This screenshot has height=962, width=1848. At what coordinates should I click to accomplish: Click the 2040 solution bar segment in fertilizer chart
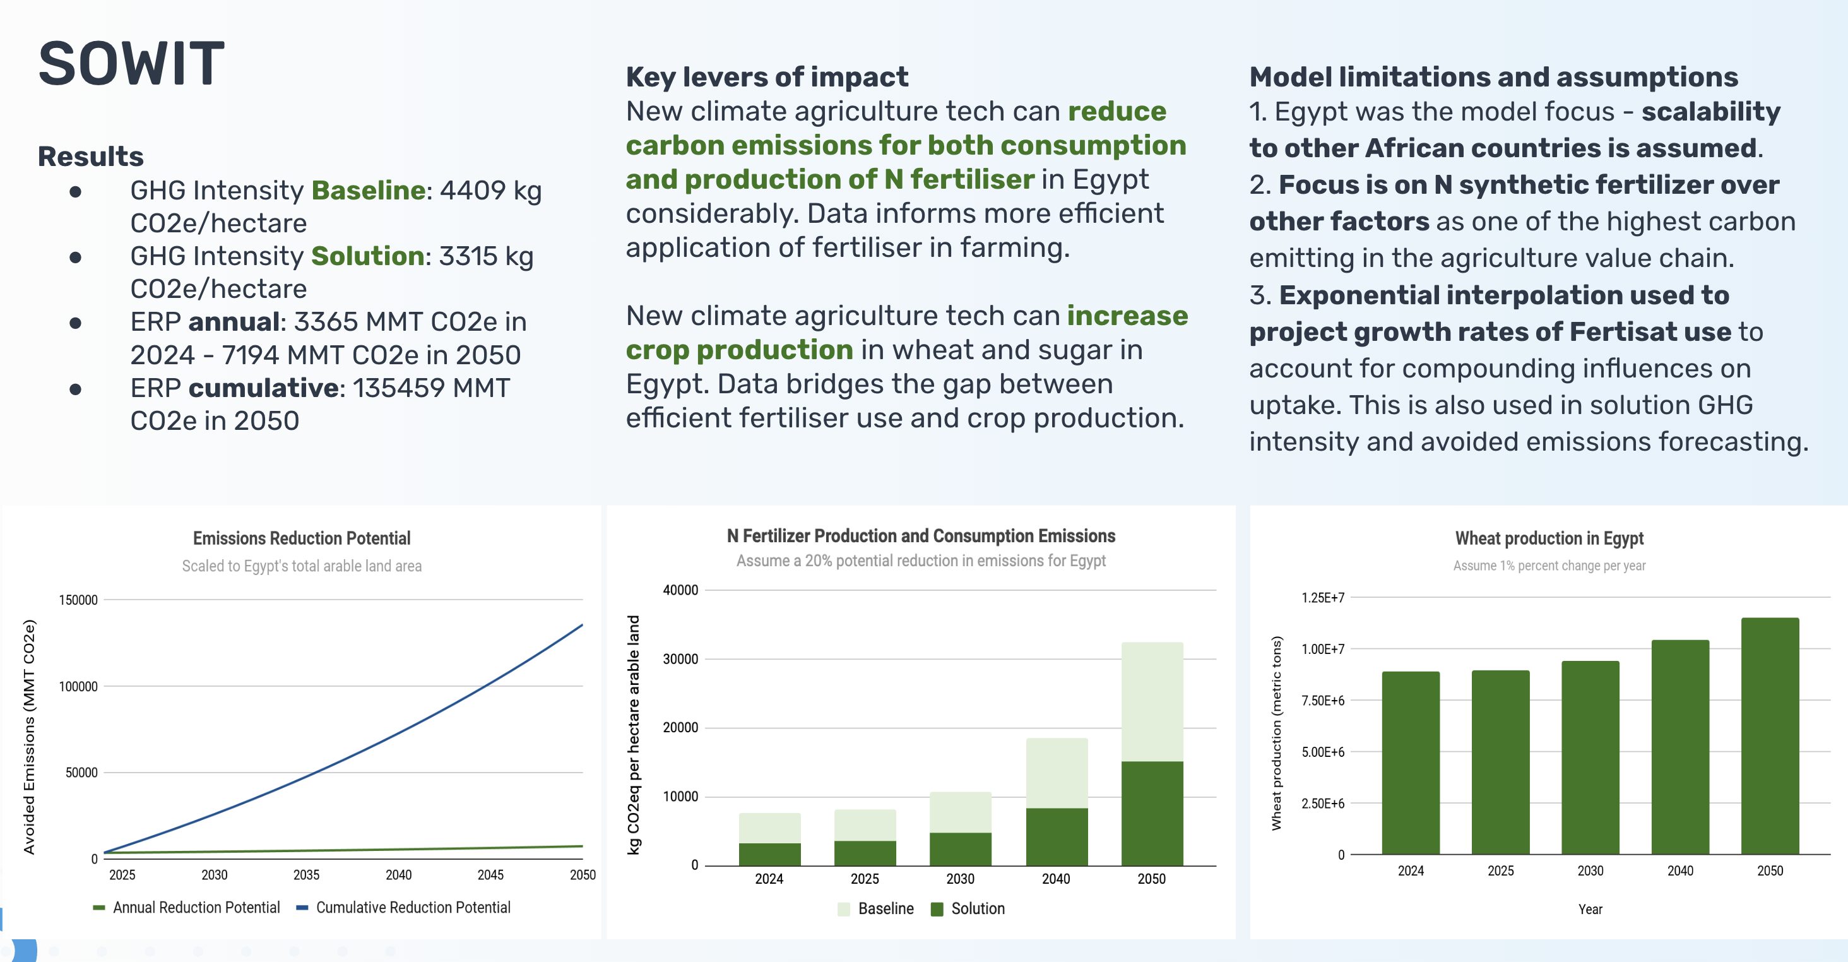[1057, 837]
